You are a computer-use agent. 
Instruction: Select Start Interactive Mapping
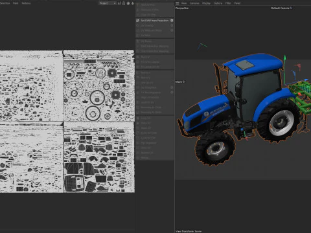click(155, 46)
